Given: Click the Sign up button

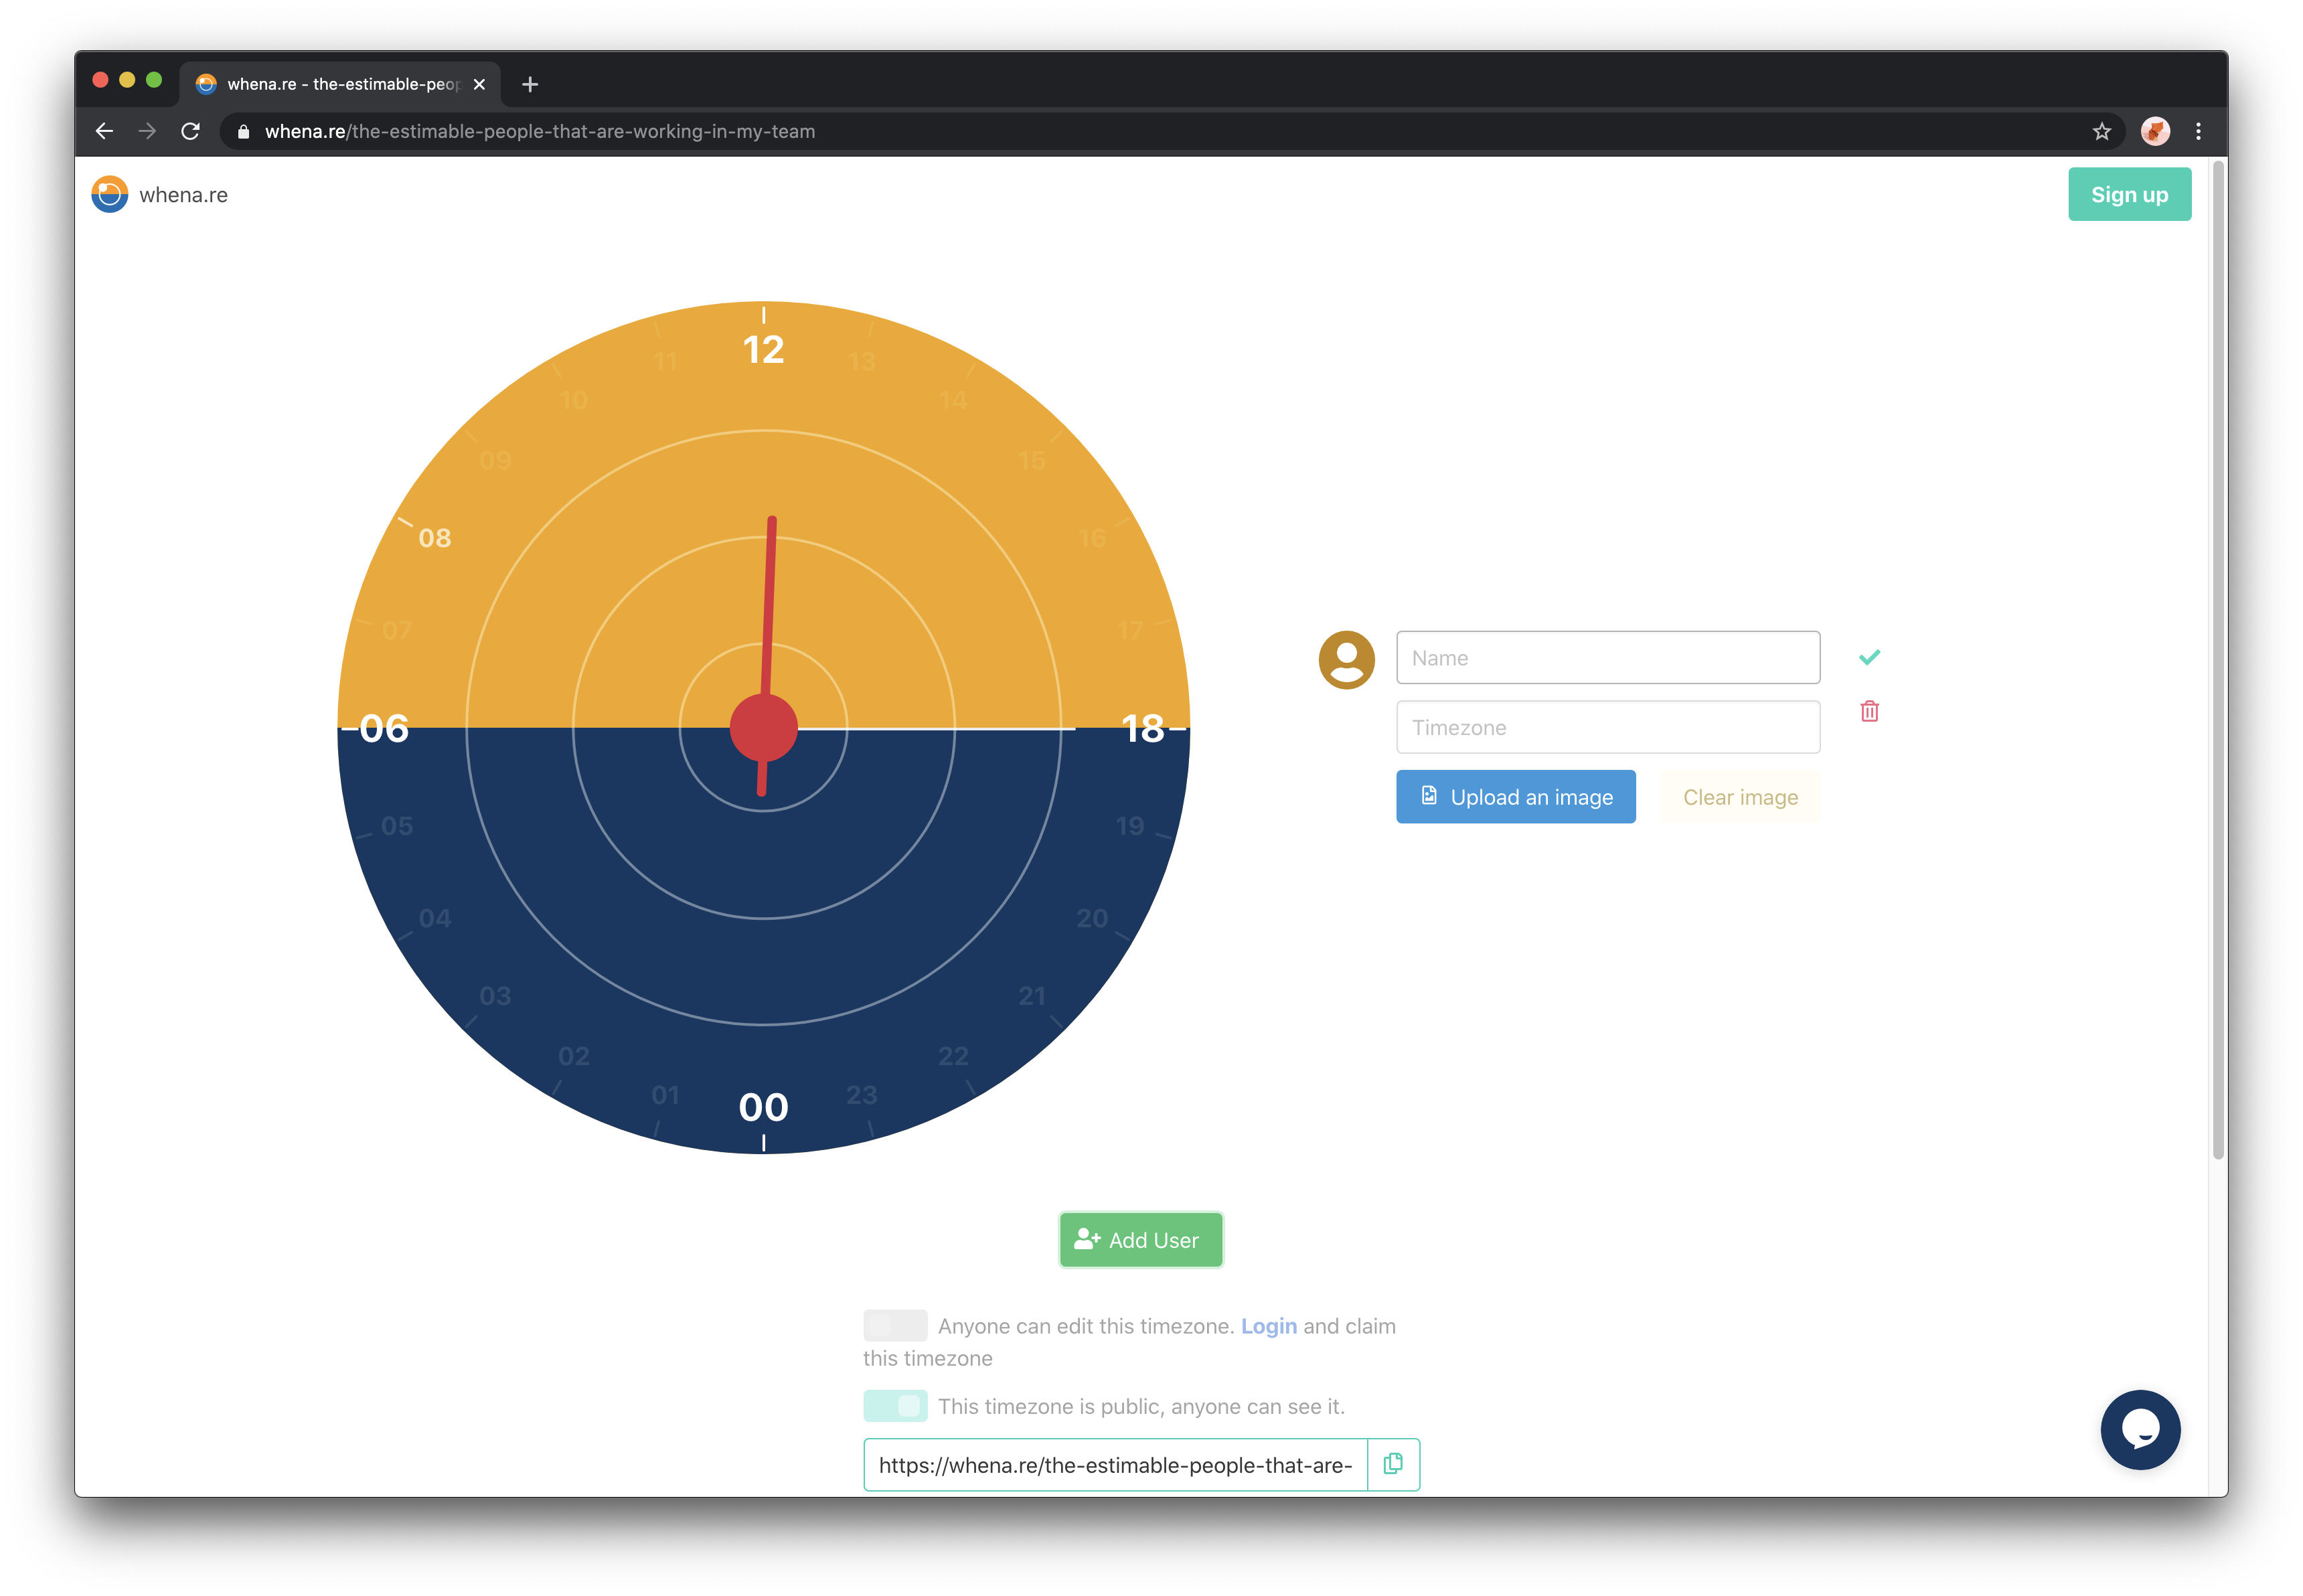Looking at the screenshot, I should [x=2129, y=194].
